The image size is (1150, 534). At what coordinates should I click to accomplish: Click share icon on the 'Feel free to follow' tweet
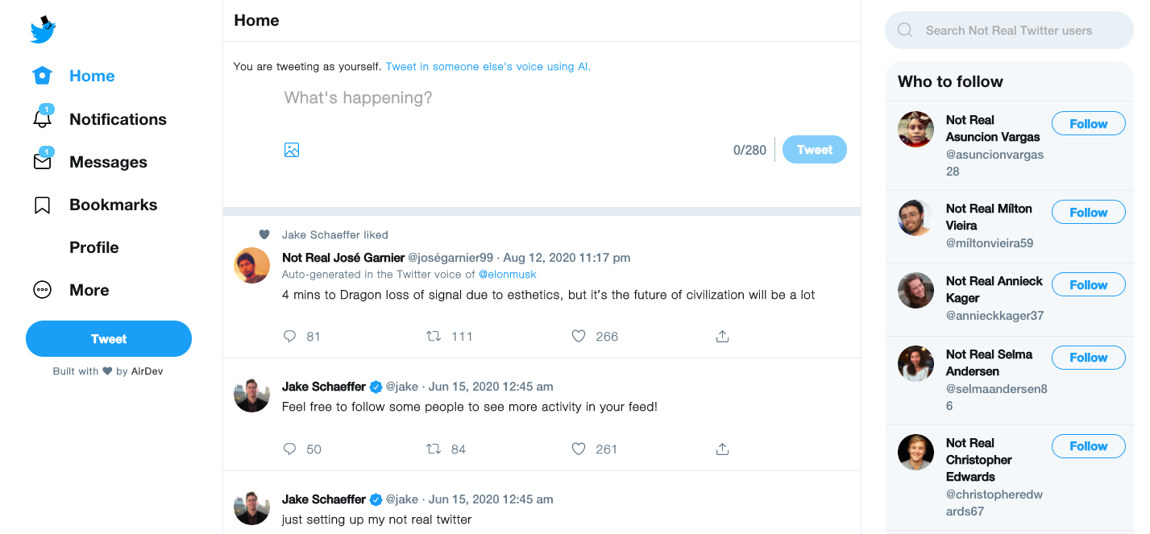click(722, 449)
